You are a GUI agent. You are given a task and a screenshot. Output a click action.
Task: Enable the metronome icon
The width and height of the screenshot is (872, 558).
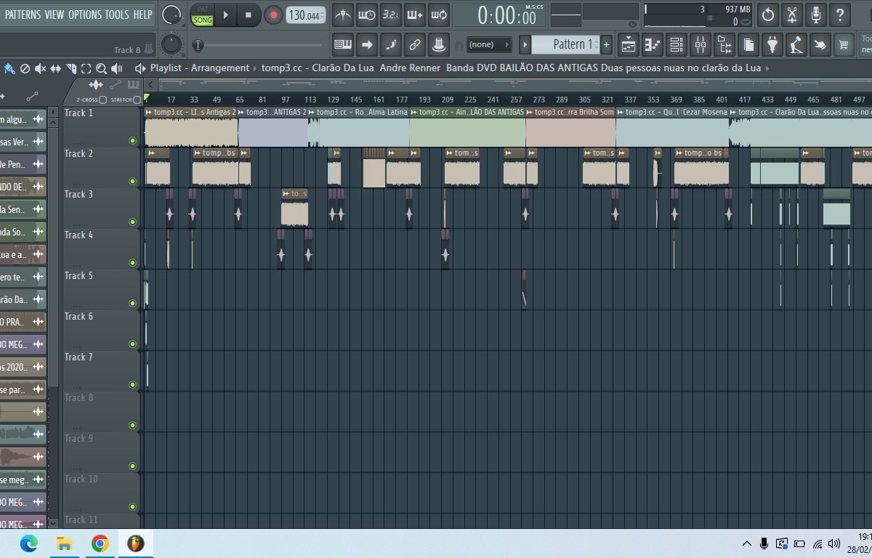tap(343, 15)
